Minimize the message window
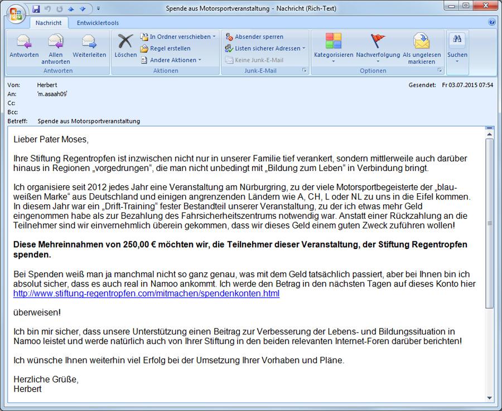 pos(452,6)
